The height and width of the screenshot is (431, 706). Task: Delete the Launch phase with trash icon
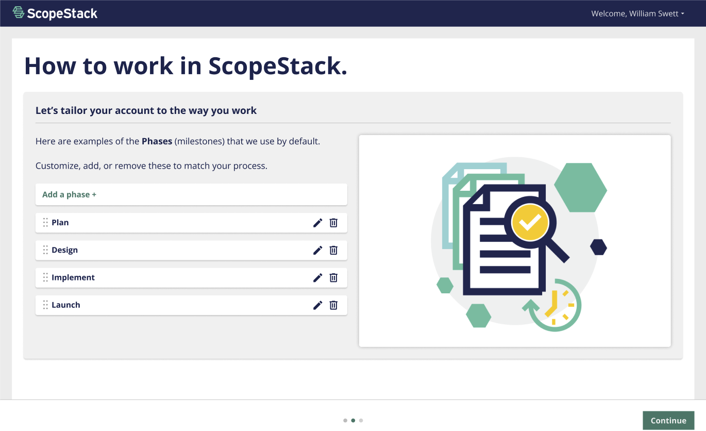point(333,305)
